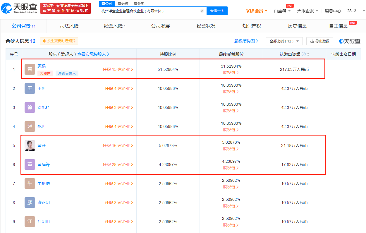Open the 股权链 link in 黄韬's row

(231, 73)
